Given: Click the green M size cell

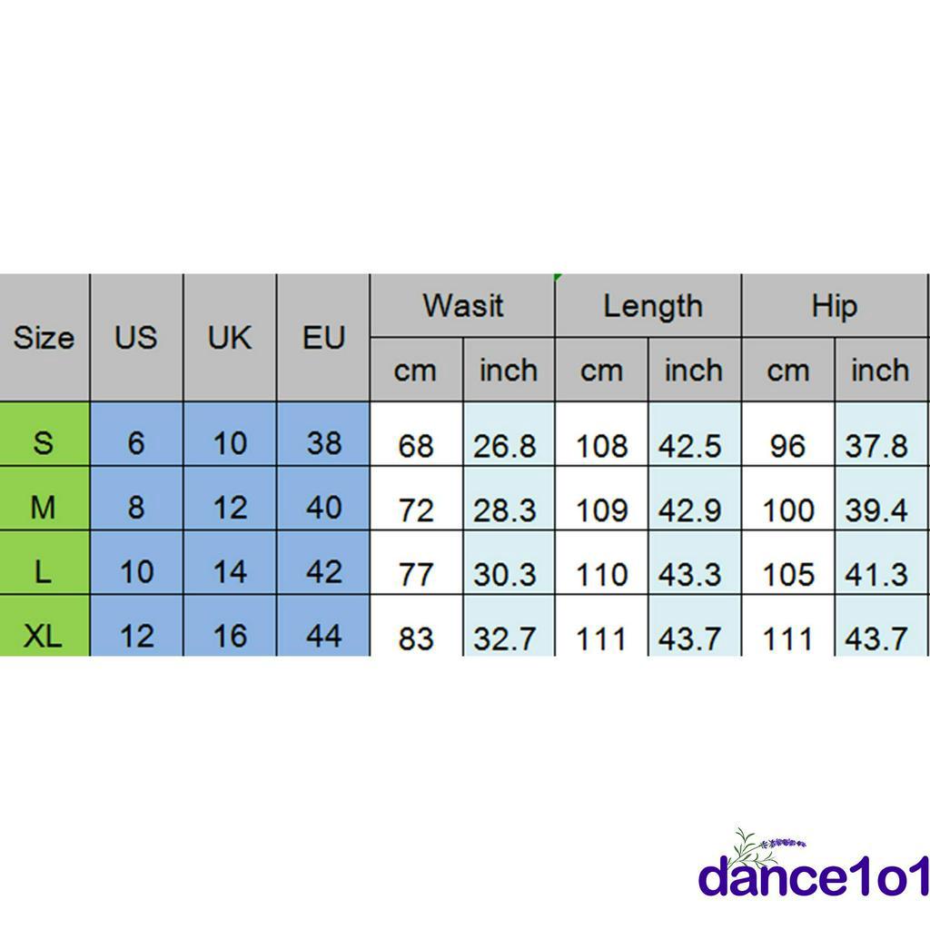Looking at the screenshot, I should (x=44, y=508).
